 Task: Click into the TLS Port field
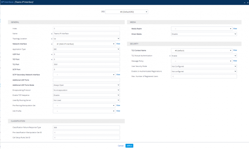click(x=86, y=64)
